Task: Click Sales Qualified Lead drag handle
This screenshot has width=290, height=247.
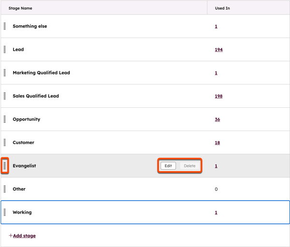Action: click(5, 96)
